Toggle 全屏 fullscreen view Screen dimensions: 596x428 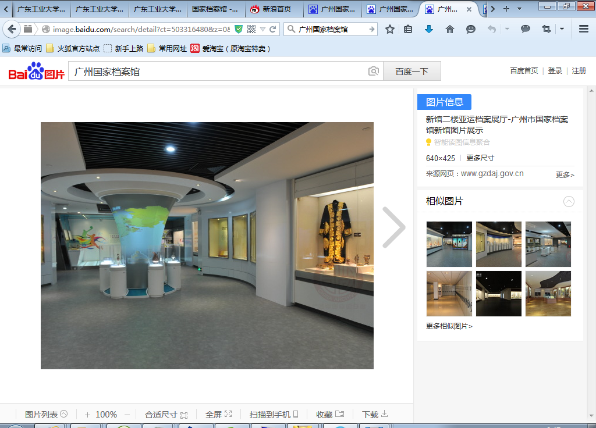[218, 415]
